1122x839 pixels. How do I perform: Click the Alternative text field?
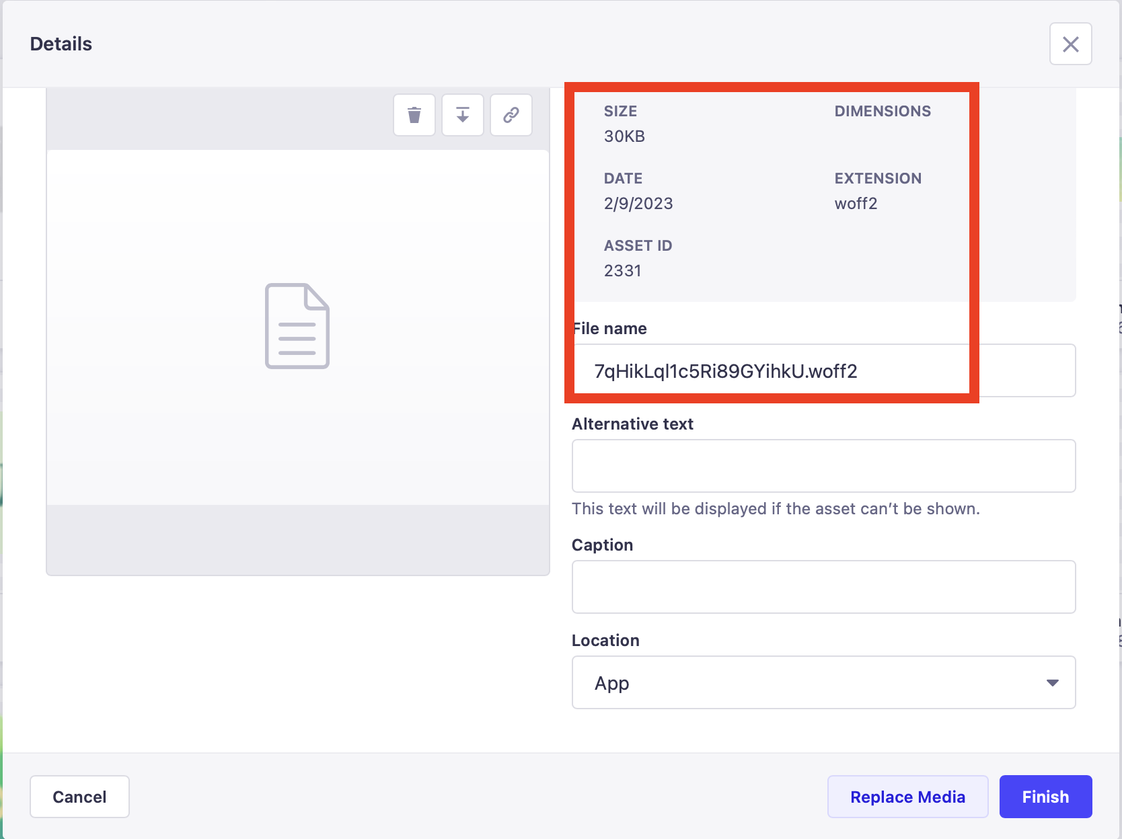pyautogui.click(x=823, y=465)
